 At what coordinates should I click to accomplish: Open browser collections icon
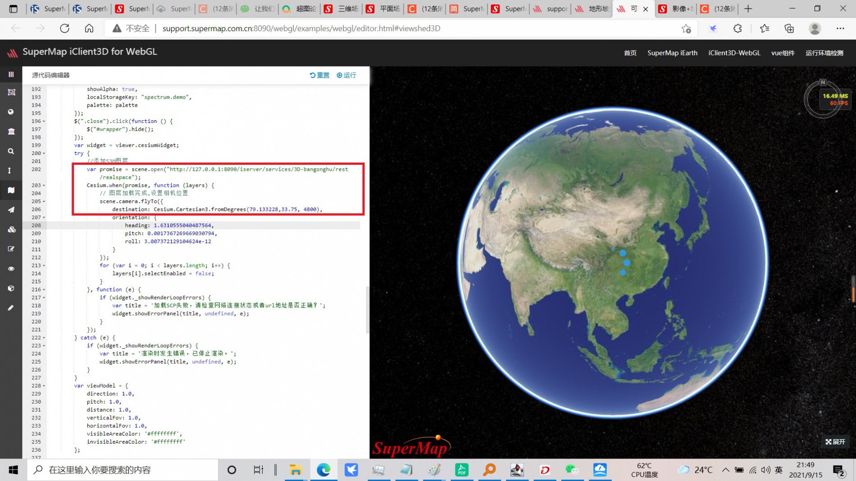pos(789,28)
